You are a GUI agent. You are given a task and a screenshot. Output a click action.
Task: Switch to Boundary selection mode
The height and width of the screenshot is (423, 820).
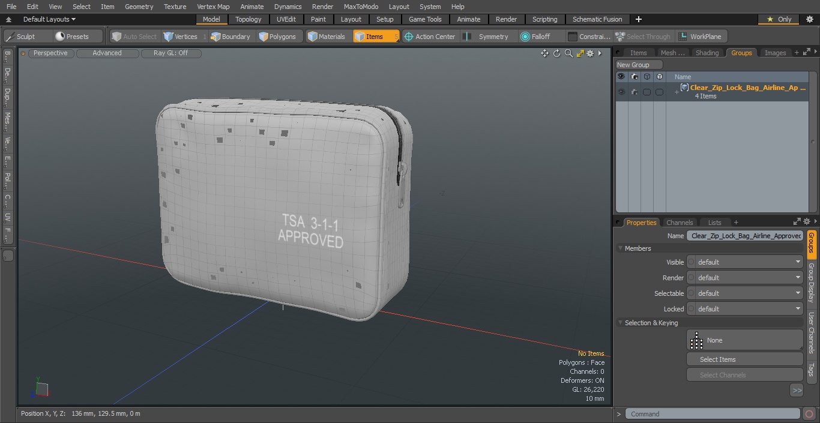230,37
